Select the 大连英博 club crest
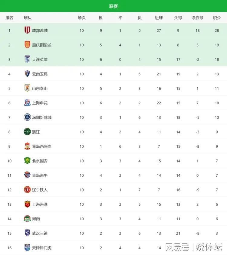 [x=27, y=59]
